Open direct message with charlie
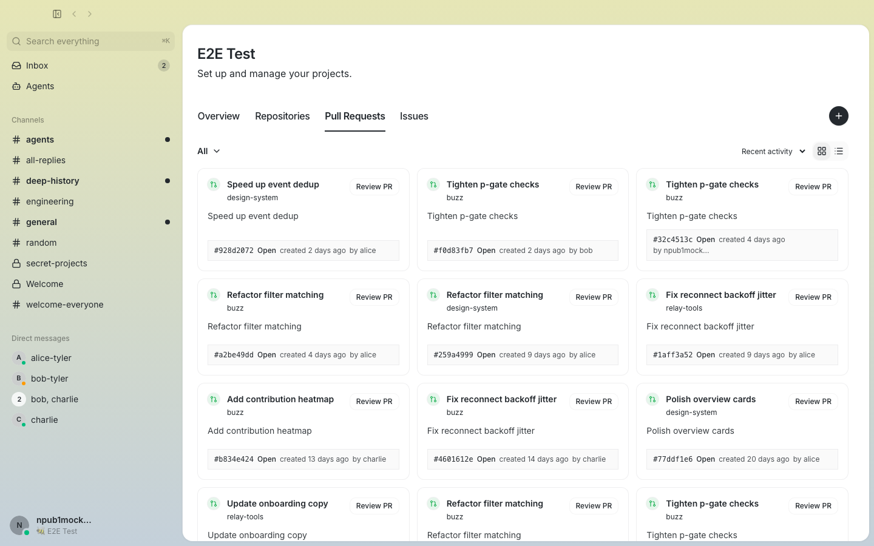874x546 pixels. tap(90, 420)
